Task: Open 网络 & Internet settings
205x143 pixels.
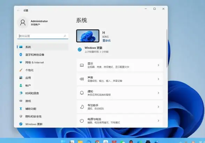Action: [x=43, y=62]
